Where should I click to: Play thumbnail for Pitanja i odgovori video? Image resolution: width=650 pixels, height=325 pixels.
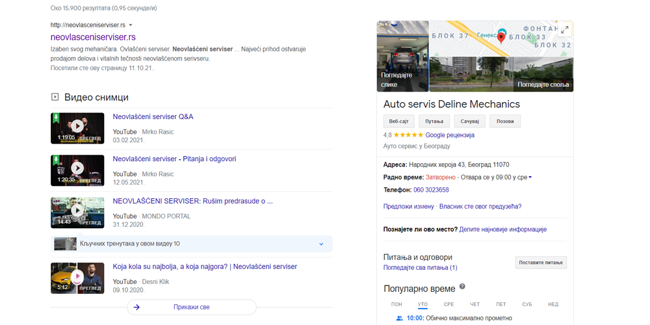[x=77, y=170]
